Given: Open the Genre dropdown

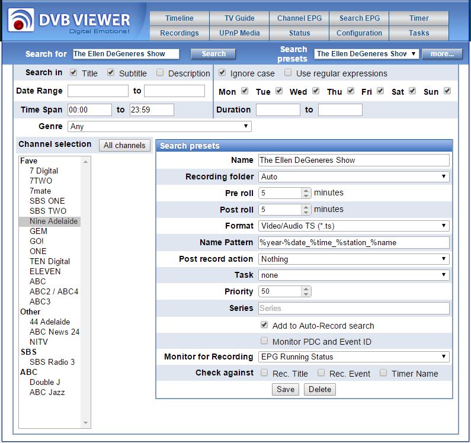Looking at the screenshot, I should 159,126.
